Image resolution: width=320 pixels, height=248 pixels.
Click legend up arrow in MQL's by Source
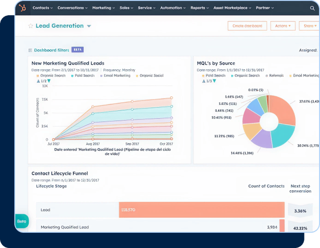[203, 81]
